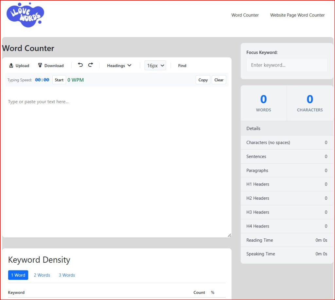Viewport: 335px width, 300px height.
Task: Click the WORDS counter showing zero
Action: (x=263, y=103)
